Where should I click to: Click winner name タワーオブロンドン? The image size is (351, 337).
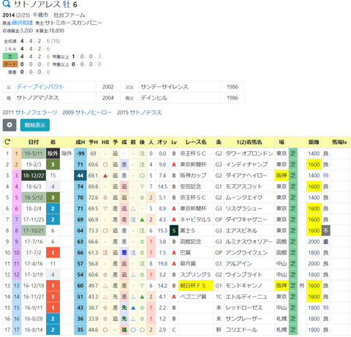coord(249,154)
